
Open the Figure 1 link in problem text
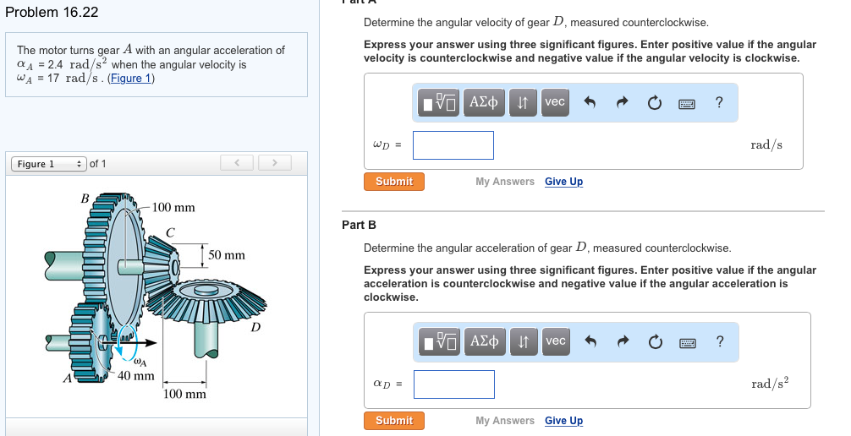(x=131, y=79)
